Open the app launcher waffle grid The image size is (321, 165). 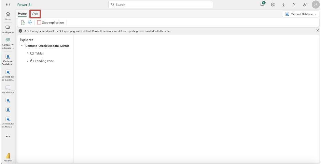pos(8,4)
